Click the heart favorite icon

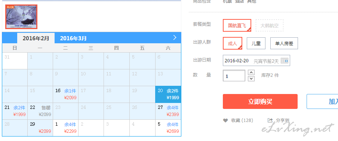pyautogui.click(x=225, y=120)
